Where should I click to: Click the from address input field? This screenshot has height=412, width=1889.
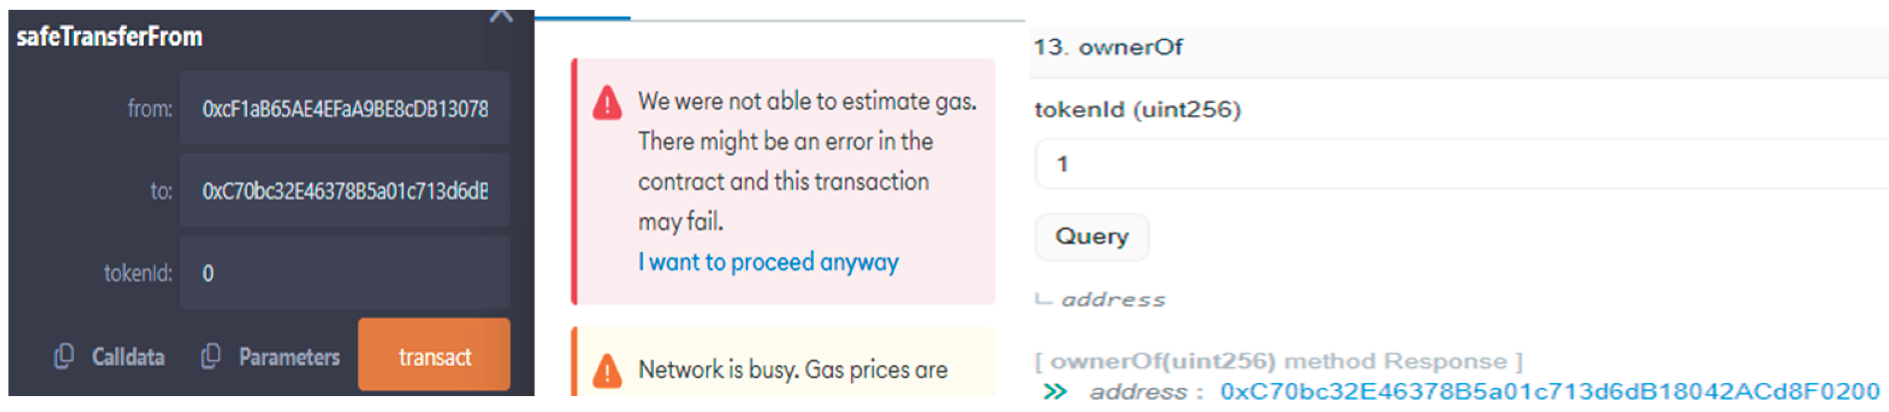pyautogui.click(x=344, y=108)
